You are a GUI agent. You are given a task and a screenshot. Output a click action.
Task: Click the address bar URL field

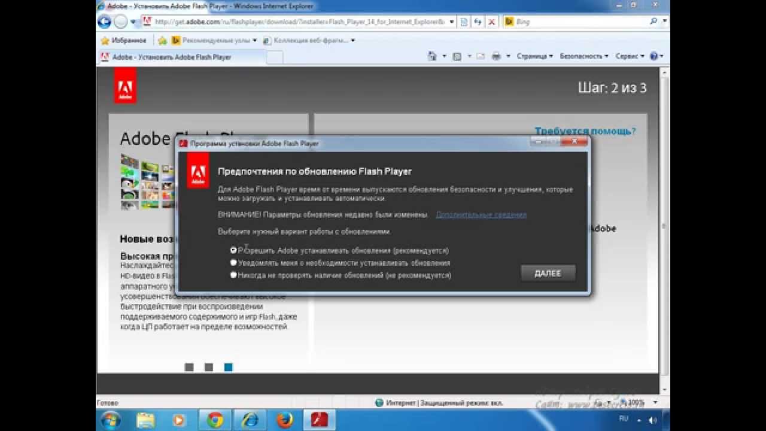297,22
